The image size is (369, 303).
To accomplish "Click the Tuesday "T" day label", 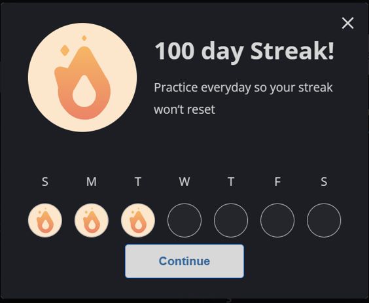I will 138,181.
